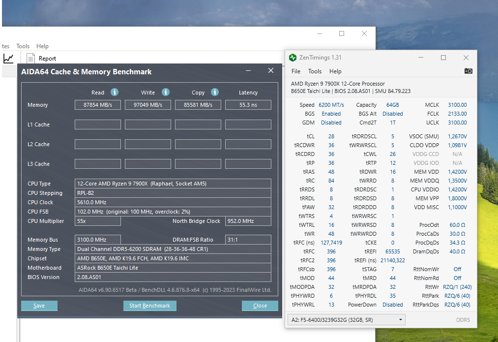Click Cmd2T value 1T in ZenTimings

[393, 123]
